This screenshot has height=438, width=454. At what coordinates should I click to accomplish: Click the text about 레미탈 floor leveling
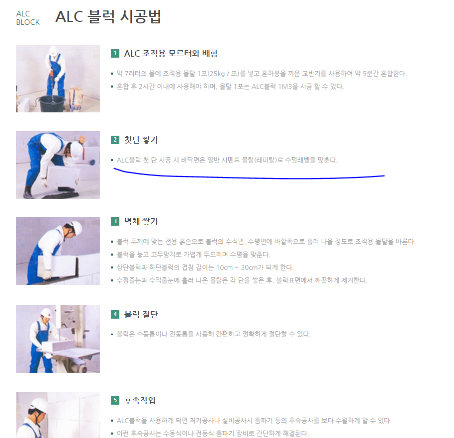coord(227,160)
